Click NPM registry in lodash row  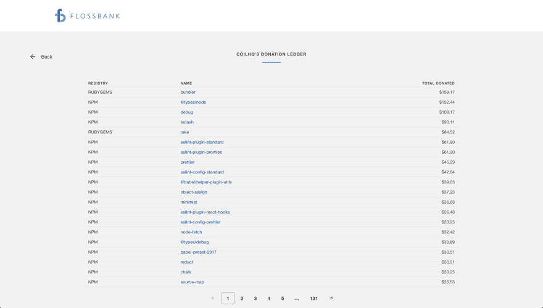point(93,122)
